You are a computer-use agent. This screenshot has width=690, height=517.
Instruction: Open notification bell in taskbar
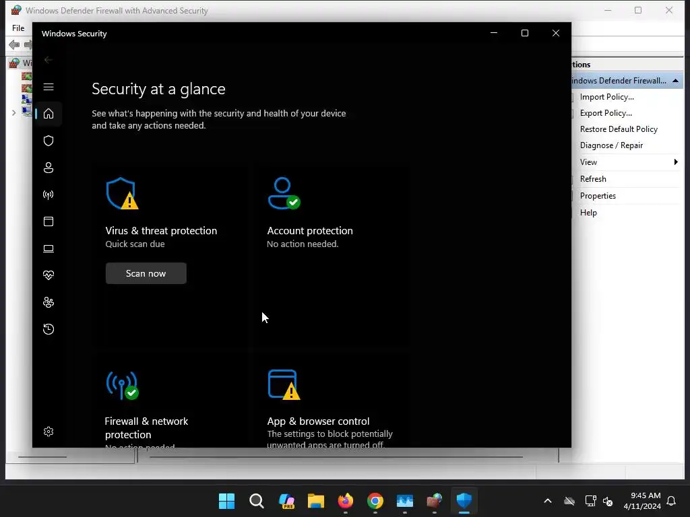[x=672, y=501]
